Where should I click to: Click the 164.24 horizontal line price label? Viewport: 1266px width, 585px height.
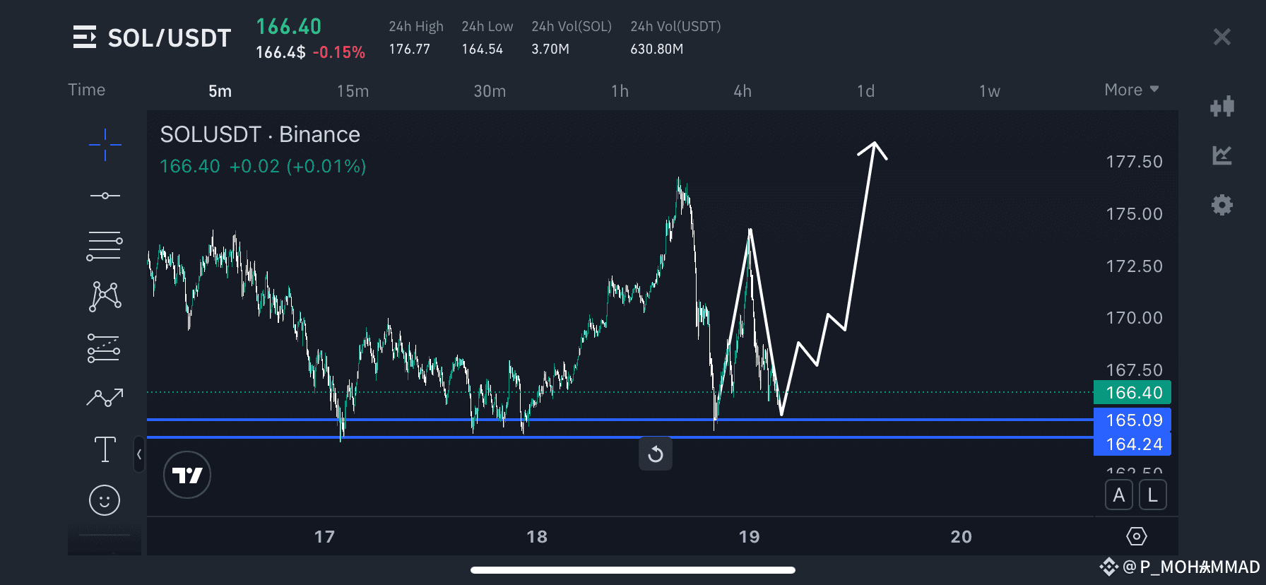pyautogui.click(x=1132, y=444)
